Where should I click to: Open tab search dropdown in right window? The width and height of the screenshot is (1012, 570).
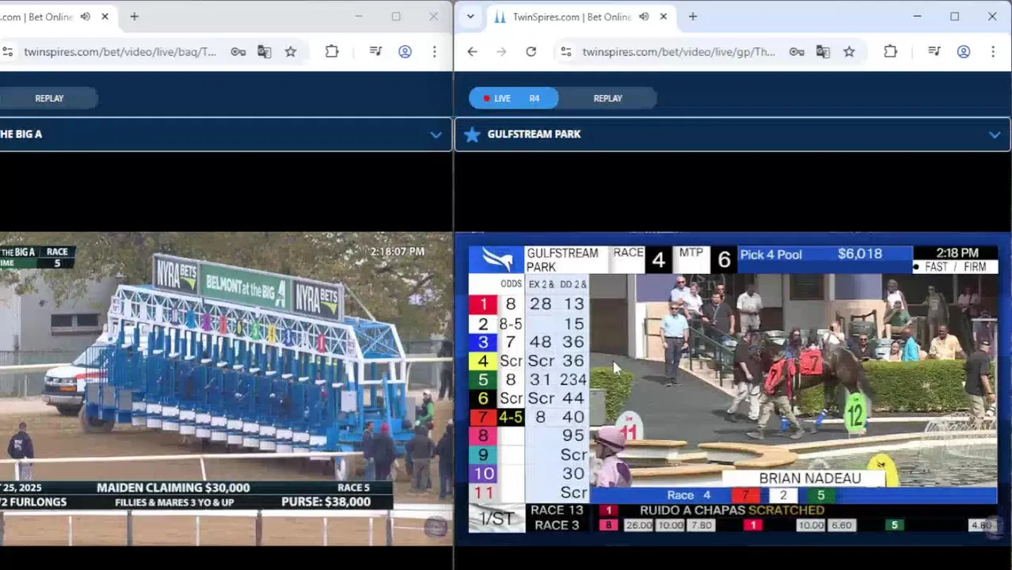(470, 17)
